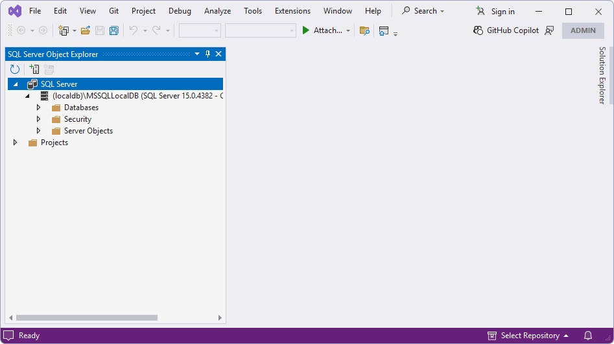The height and width of the screenshot is (344, 614).
Task: Click the Projects folder icon
Action: 32,143
